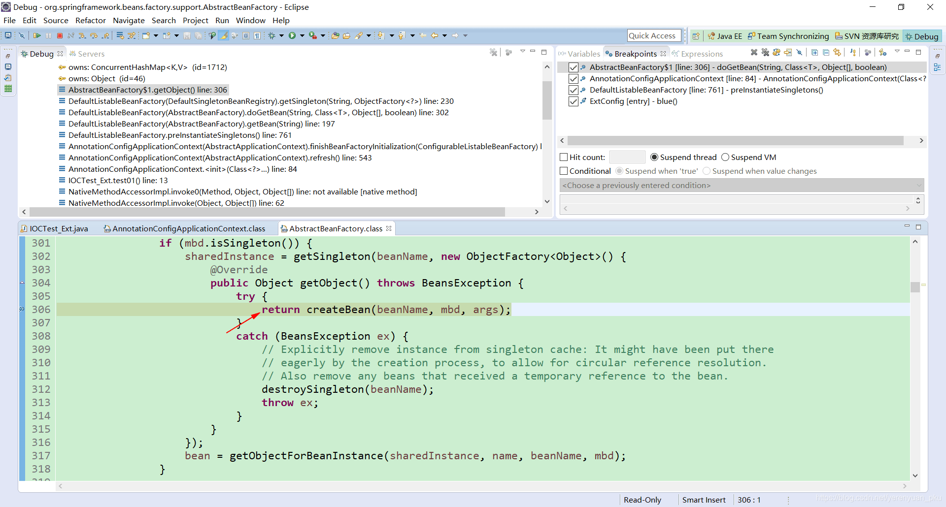Viewport: 946px width, 507px height.
Task: Click the Hit count input field
Action: [627, 158]
